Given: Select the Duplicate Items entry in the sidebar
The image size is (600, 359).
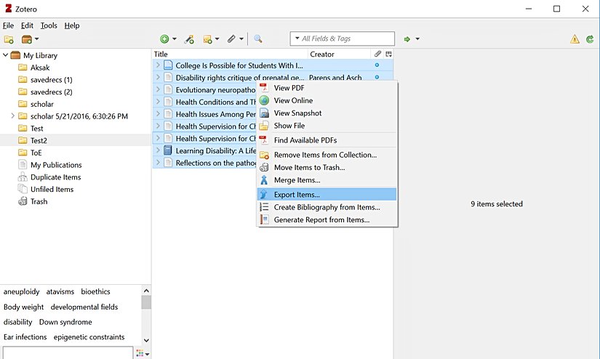Looking at the screenshot, I should (55, 177).
